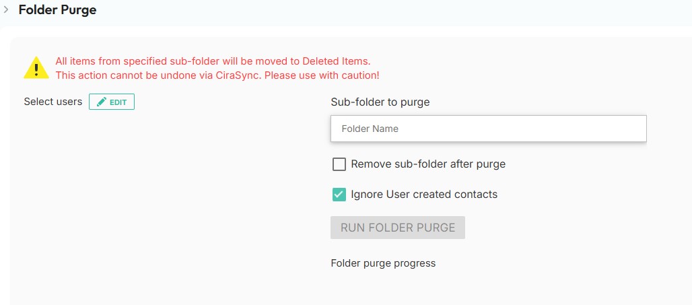Click the Sub-folder to purge label
Screen dimensions: 692x305
380,102
